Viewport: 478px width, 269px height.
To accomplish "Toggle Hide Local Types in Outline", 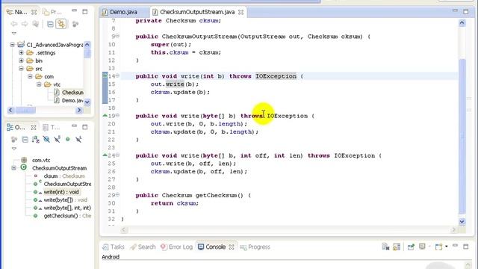I will tap(78, 140).
